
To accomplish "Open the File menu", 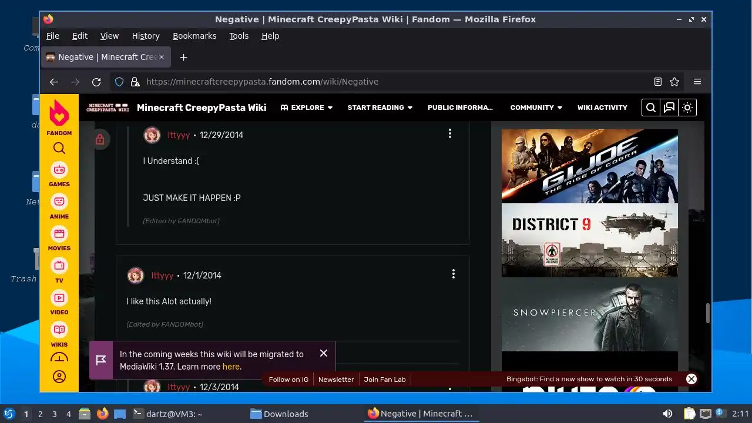I will click(53, 36).
